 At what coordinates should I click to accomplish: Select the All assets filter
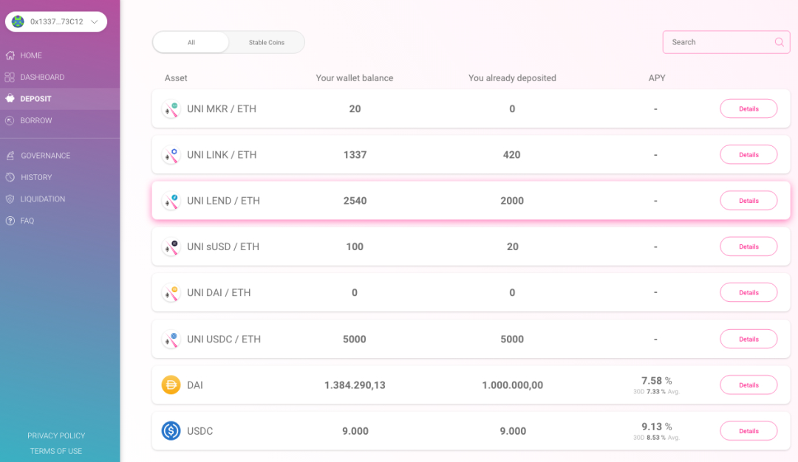(191, 43)
